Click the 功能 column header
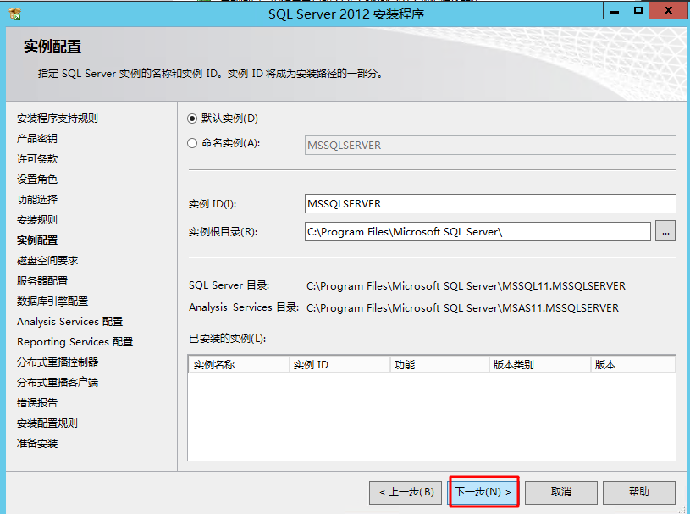 coord(439,364)
